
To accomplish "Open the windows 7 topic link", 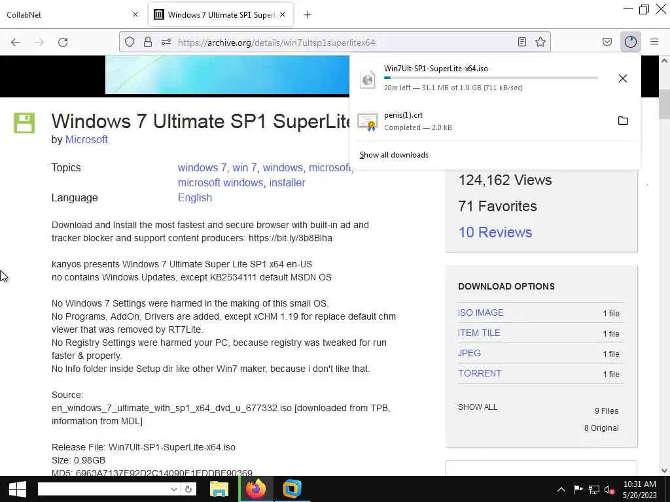I will tap(202, 167).
